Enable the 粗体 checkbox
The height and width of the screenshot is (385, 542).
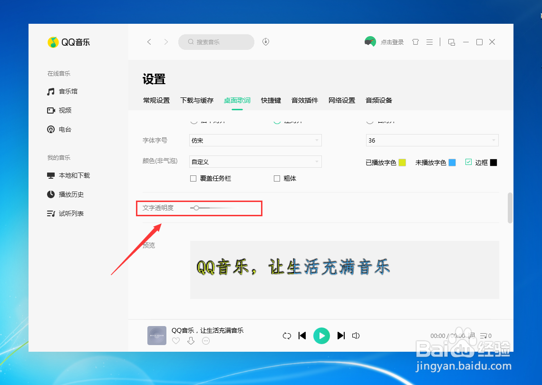[x=276, y=178]
